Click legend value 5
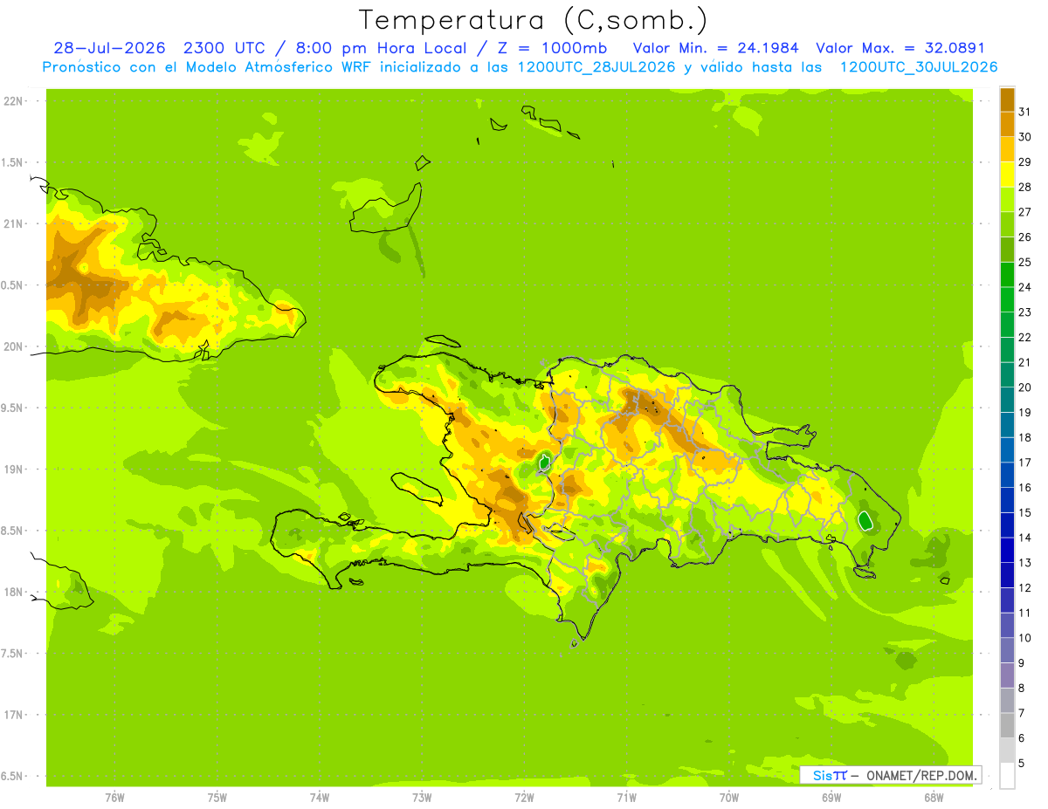Viewport: 1048px width, 809px height. [1022, 763]
